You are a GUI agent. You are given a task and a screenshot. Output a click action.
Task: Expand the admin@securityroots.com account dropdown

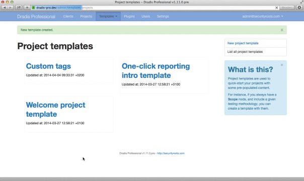(x=263, y=17)
